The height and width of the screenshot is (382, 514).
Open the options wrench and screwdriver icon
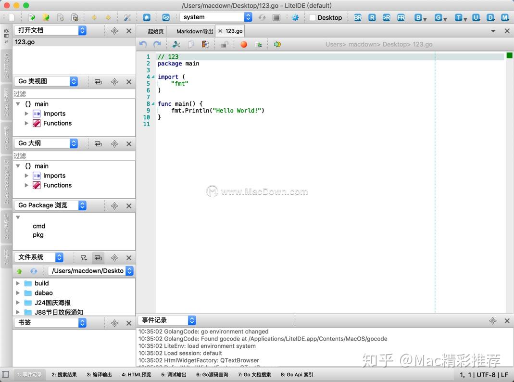(127, 17)
